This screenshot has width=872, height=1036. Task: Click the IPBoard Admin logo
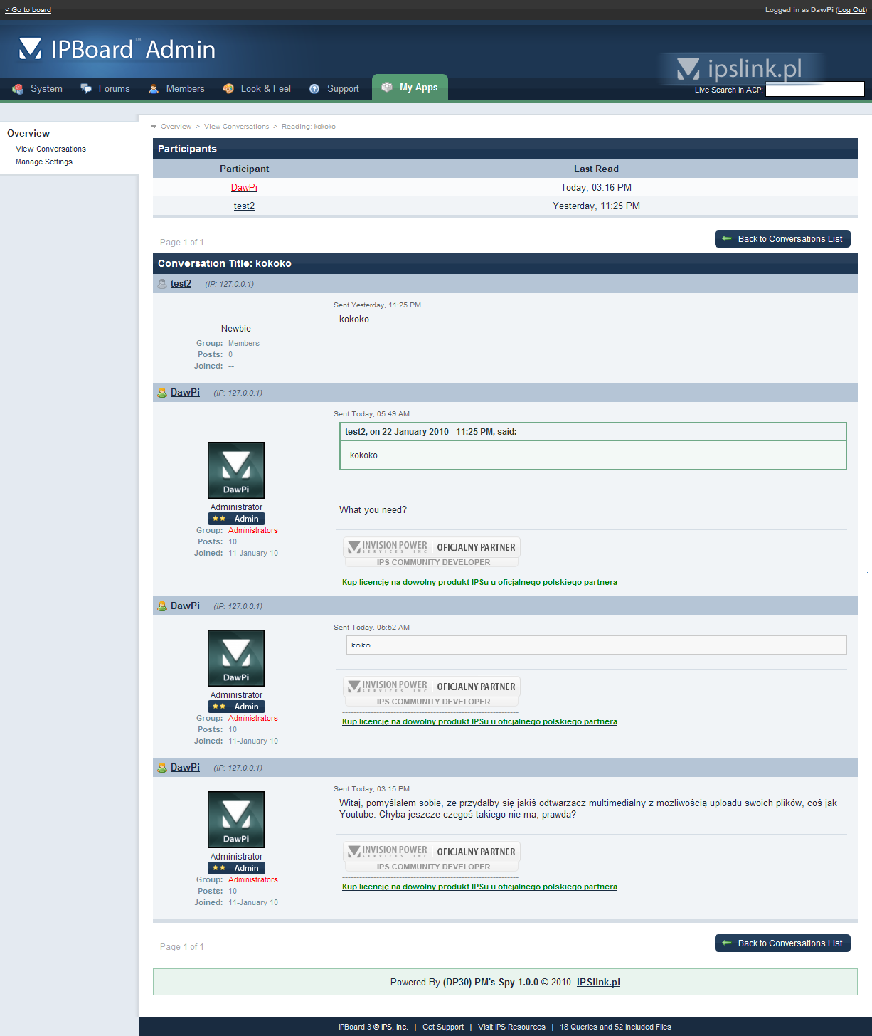click(117, 49)
